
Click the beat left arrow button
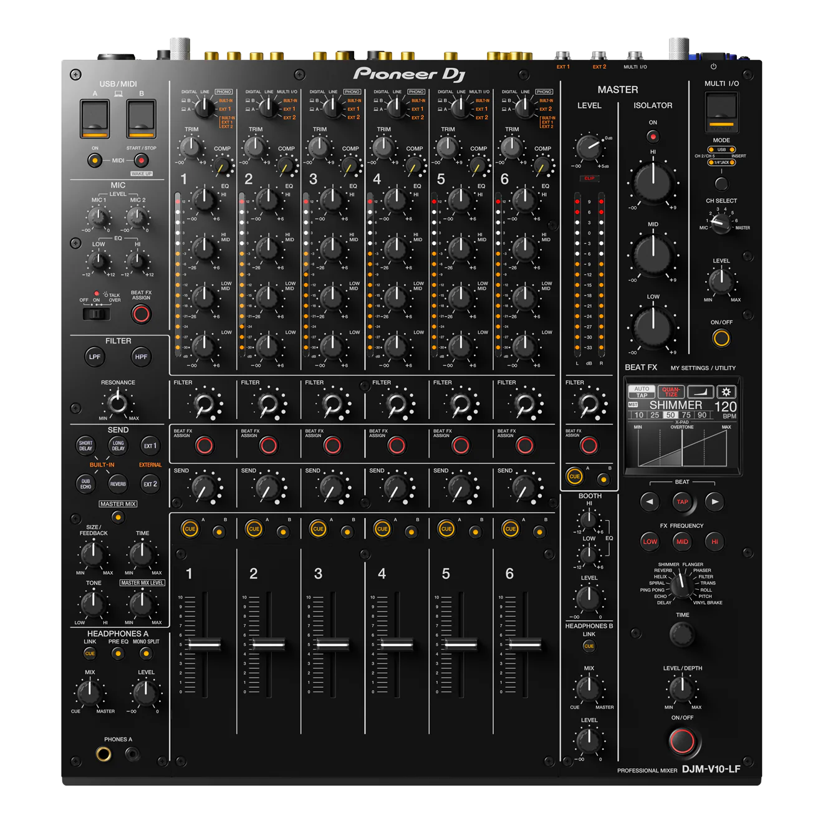pos(650,501)
